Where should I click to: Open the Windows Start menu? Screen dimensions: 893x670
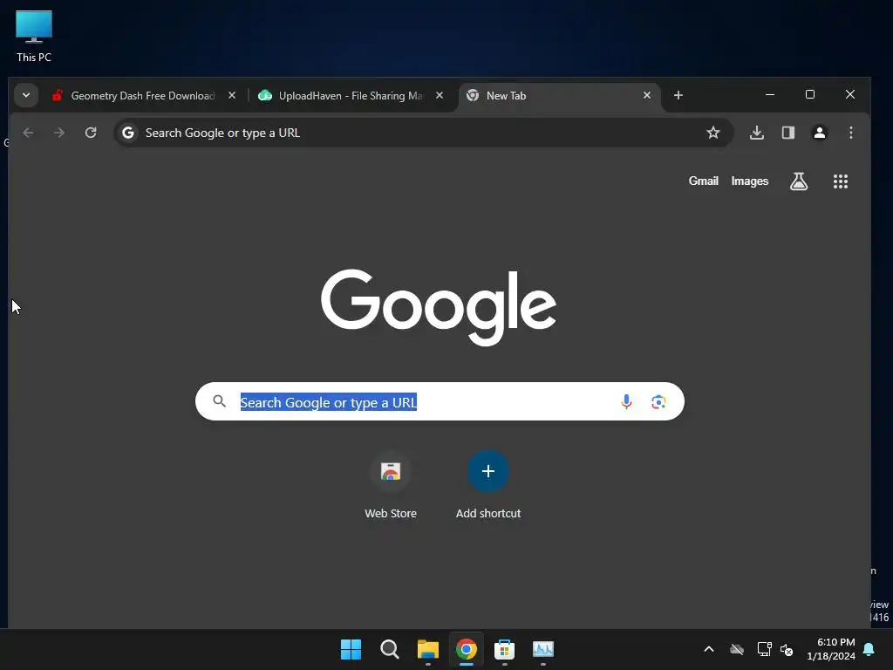point(351,649)
